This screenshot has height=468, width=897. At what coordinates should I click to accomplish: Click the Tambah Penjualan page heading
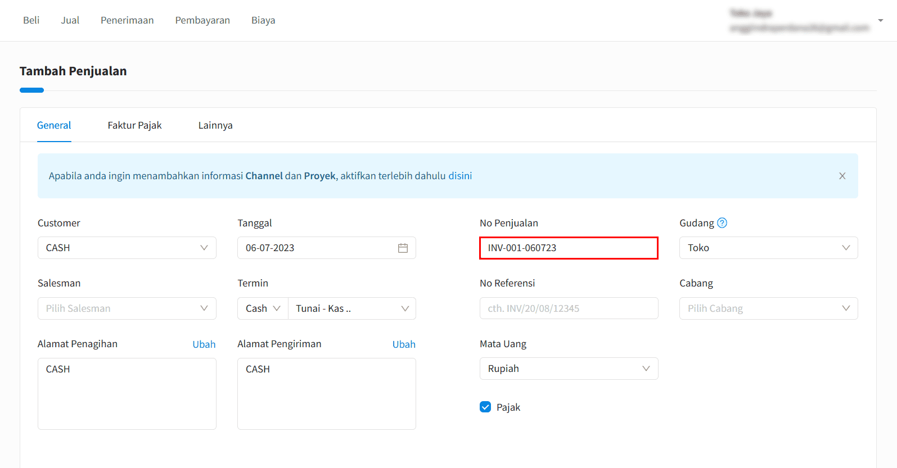click(x=73, y=71)
